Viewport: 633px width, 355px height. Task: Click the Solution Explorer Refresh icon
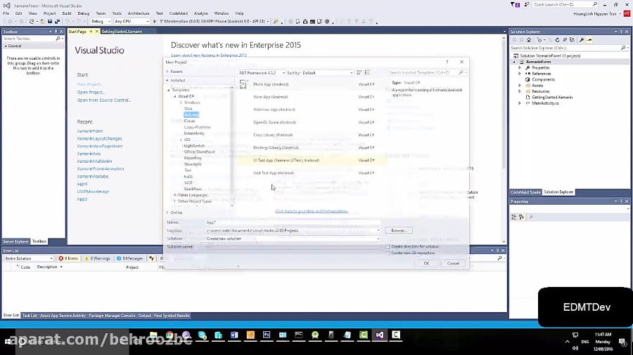[557, 40]
